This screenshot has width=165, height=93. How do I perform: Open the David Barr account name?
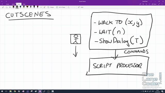coord(145,1)
